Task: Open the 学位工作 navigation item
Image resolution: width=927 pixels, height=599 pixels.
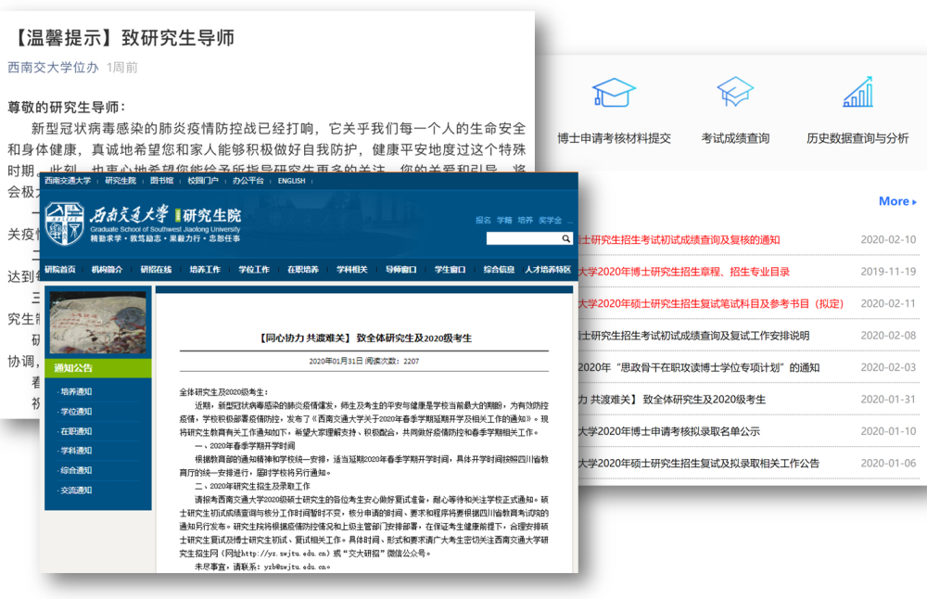Action: 254,270
